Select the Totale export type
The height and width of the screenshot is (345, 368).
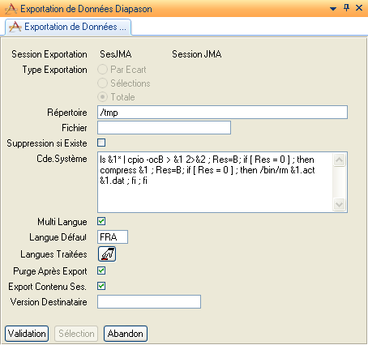(102, 97)
